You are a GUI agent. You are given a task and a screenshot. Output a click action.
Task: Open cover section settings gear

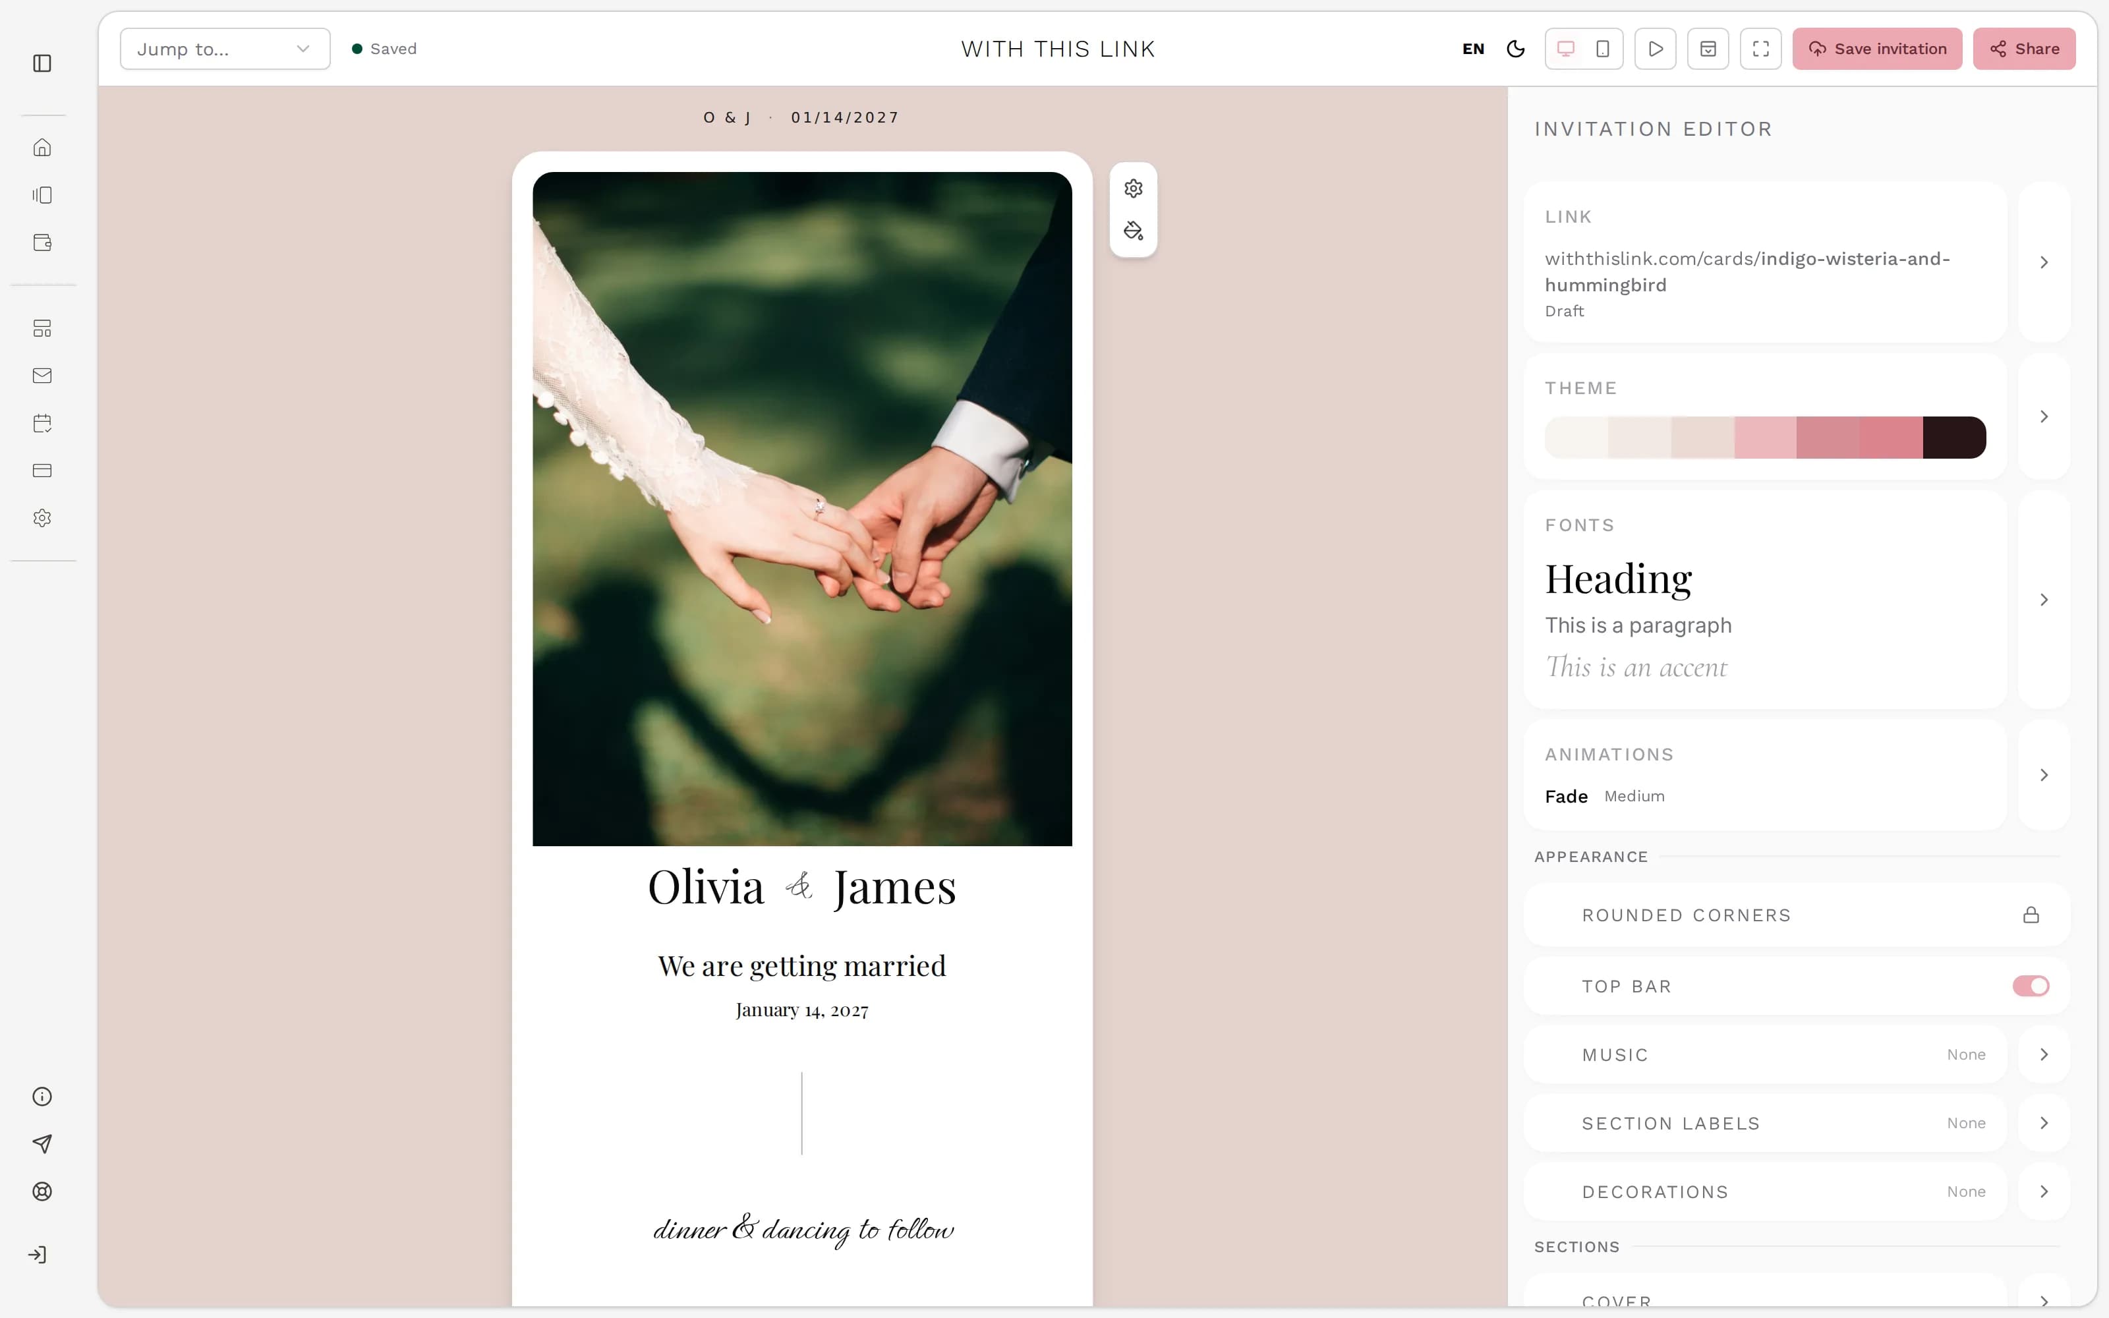(1133, 188)
